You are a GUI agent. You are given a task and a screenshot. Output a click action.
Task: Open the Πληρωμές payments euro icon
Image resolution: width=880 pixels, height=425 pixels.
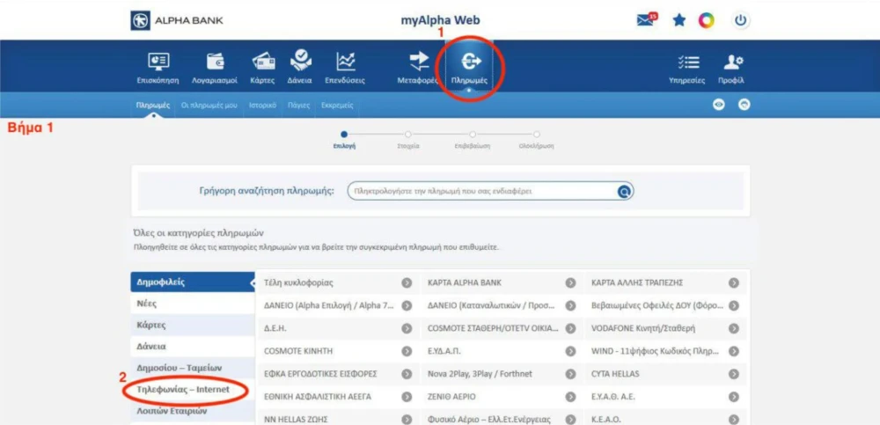(469, 61)
